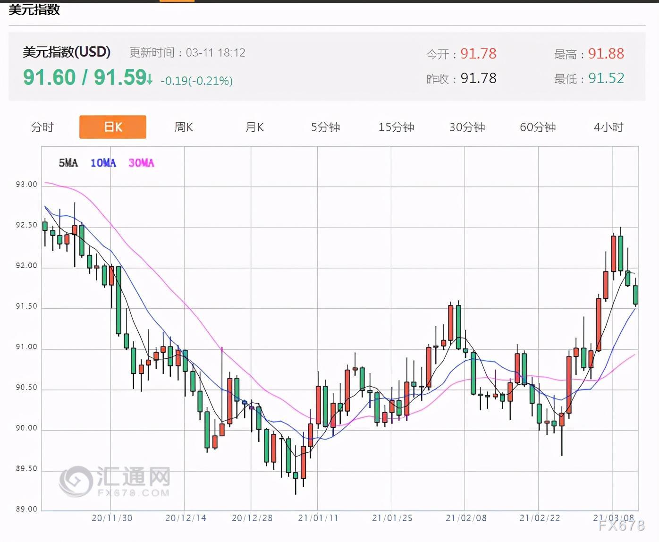Click the latest green candlestick on the chart
Viewport: 659px width, 542px height.
point(635,295)
